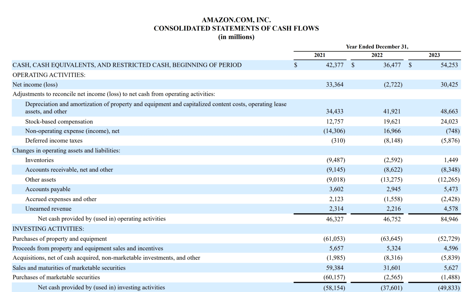Select the heading "CONSOLIDATED STATEMENTS OF CASH FLOWS"
This screenshot has width=470, height=292.
point(236,28)
